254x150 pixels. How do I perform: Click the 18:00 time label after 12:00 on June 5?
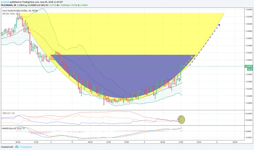pyautogui.click(x=199, y=142)
